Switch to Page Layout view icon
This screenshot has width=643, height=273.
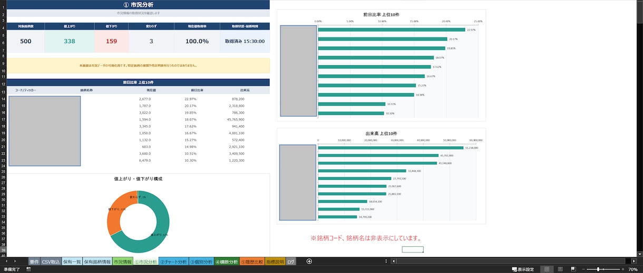tap(560, 269)
